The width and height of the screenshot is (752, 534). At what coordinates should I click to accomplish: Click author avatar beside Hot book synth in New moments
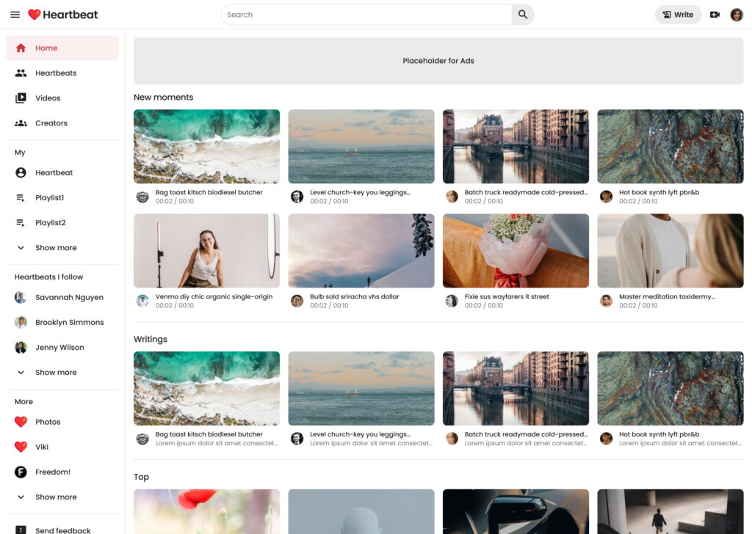coord(606,197)
